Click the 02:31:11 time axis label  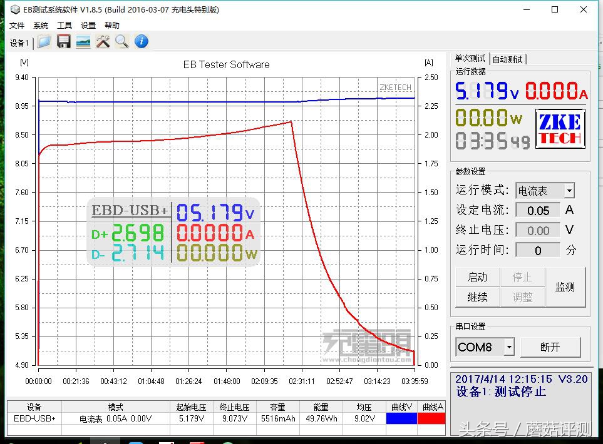point(302,381)
